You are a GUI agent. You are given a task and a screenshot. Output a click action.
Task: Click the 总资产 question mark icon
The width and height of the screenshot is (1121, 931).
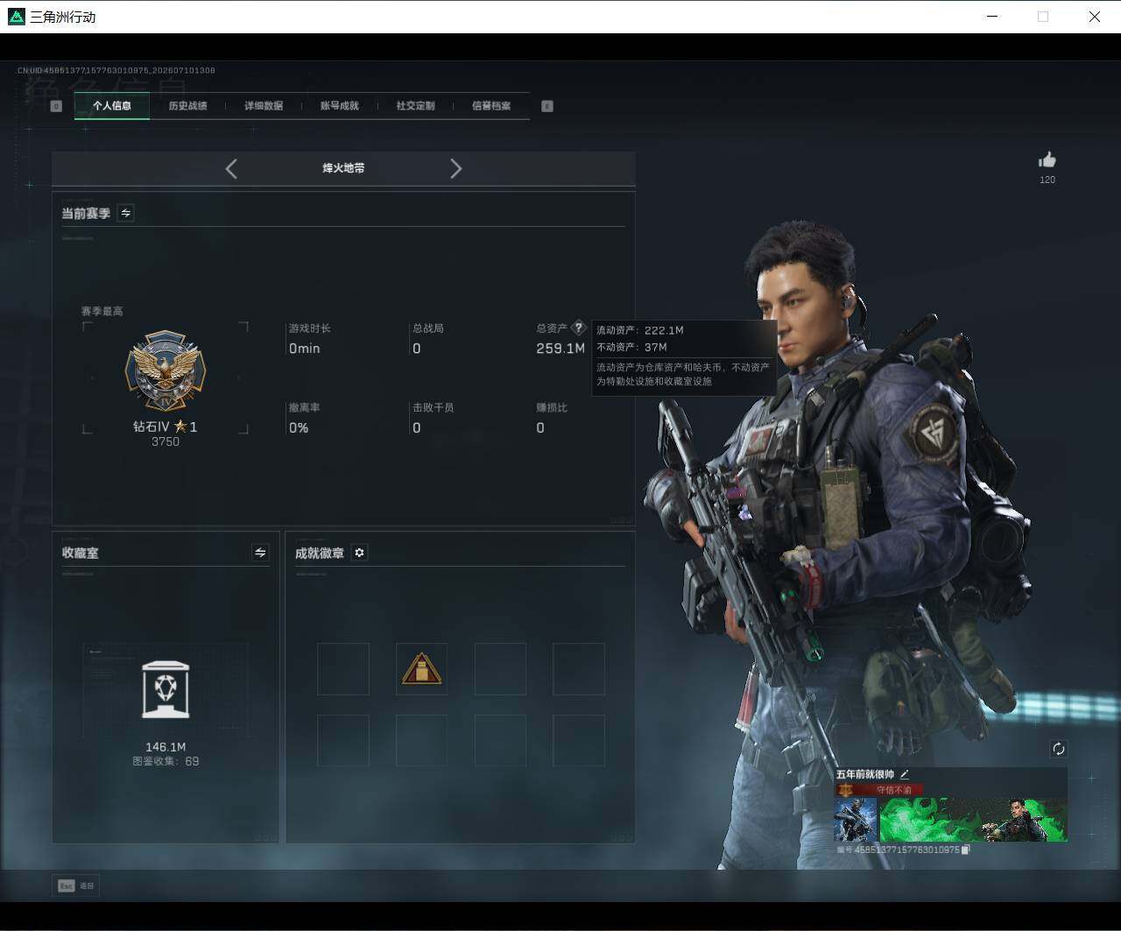(x=578, y=328)
